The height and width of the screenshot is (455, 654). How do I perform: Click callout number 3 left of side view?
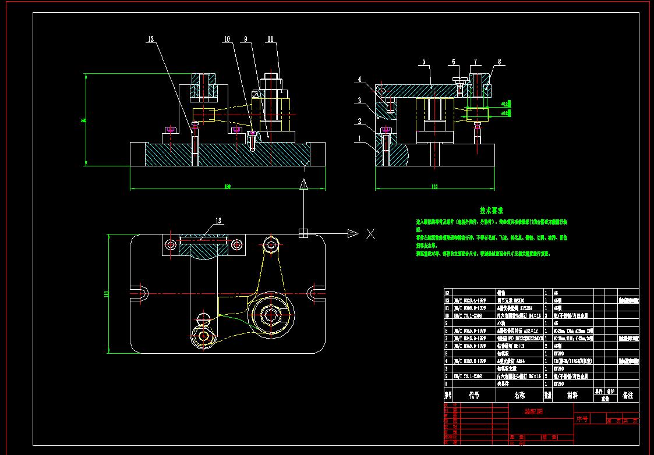point(359,101)
